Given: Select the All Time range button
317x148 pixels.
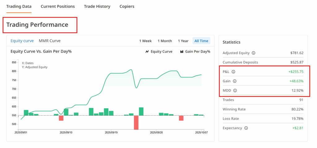Looking at the screenshot, I should pos(201,41).
